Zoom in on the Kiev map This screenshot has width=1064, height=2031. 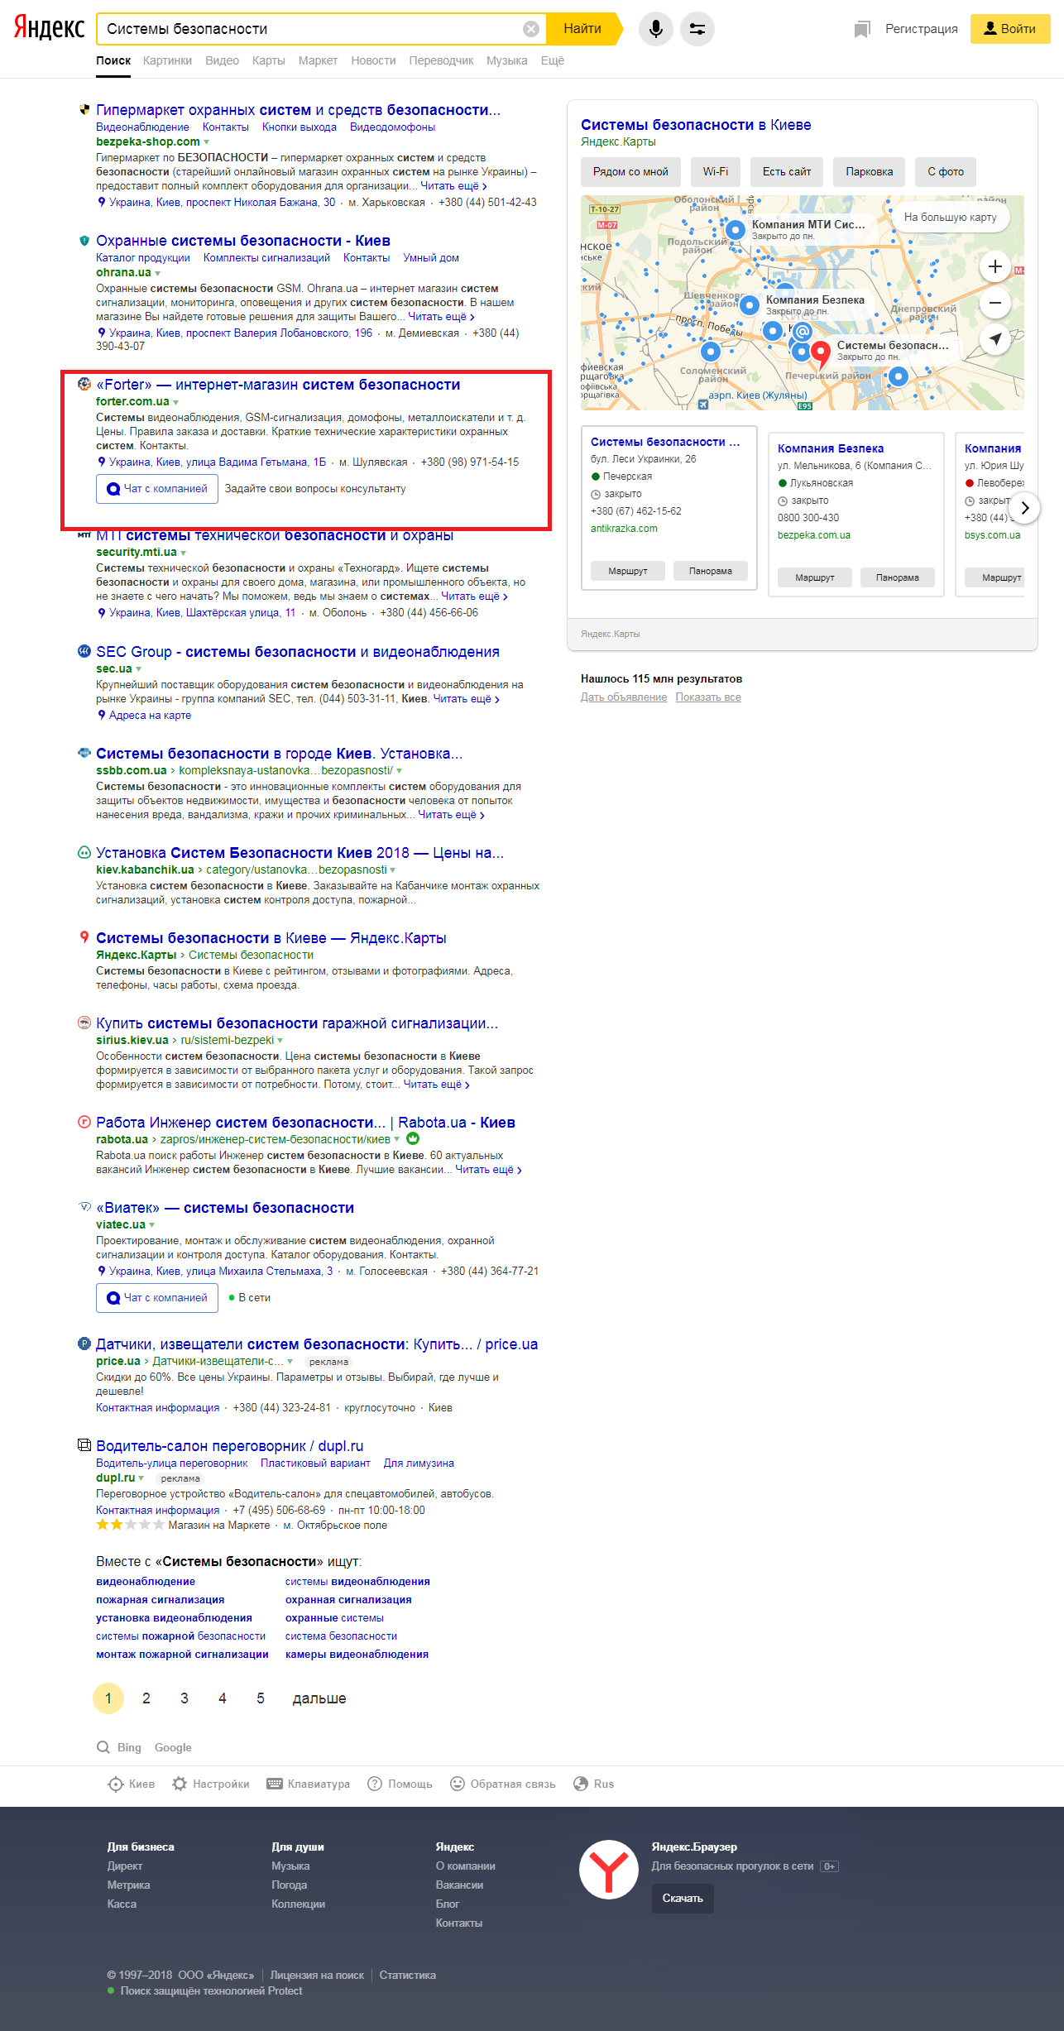pyautogui.click(x=995, y=266)
